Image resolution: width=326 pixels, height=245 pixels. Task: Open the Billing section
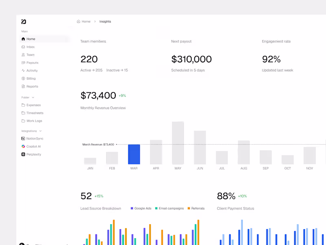click(x=30, y=78)
